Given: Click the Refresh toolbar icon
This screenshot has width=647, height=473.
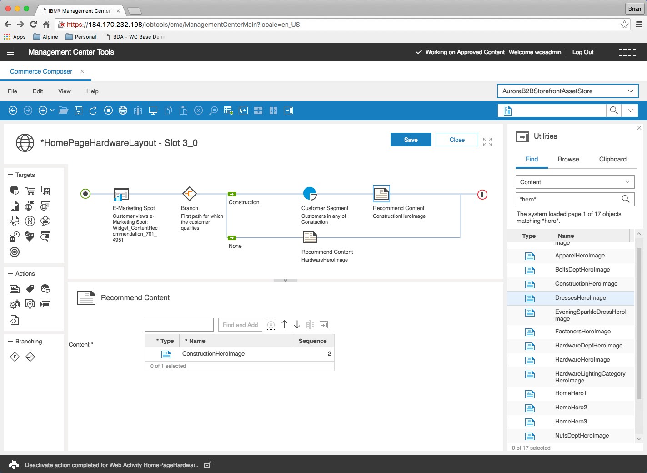Looking at the screenshot, I should pos(93,111).
